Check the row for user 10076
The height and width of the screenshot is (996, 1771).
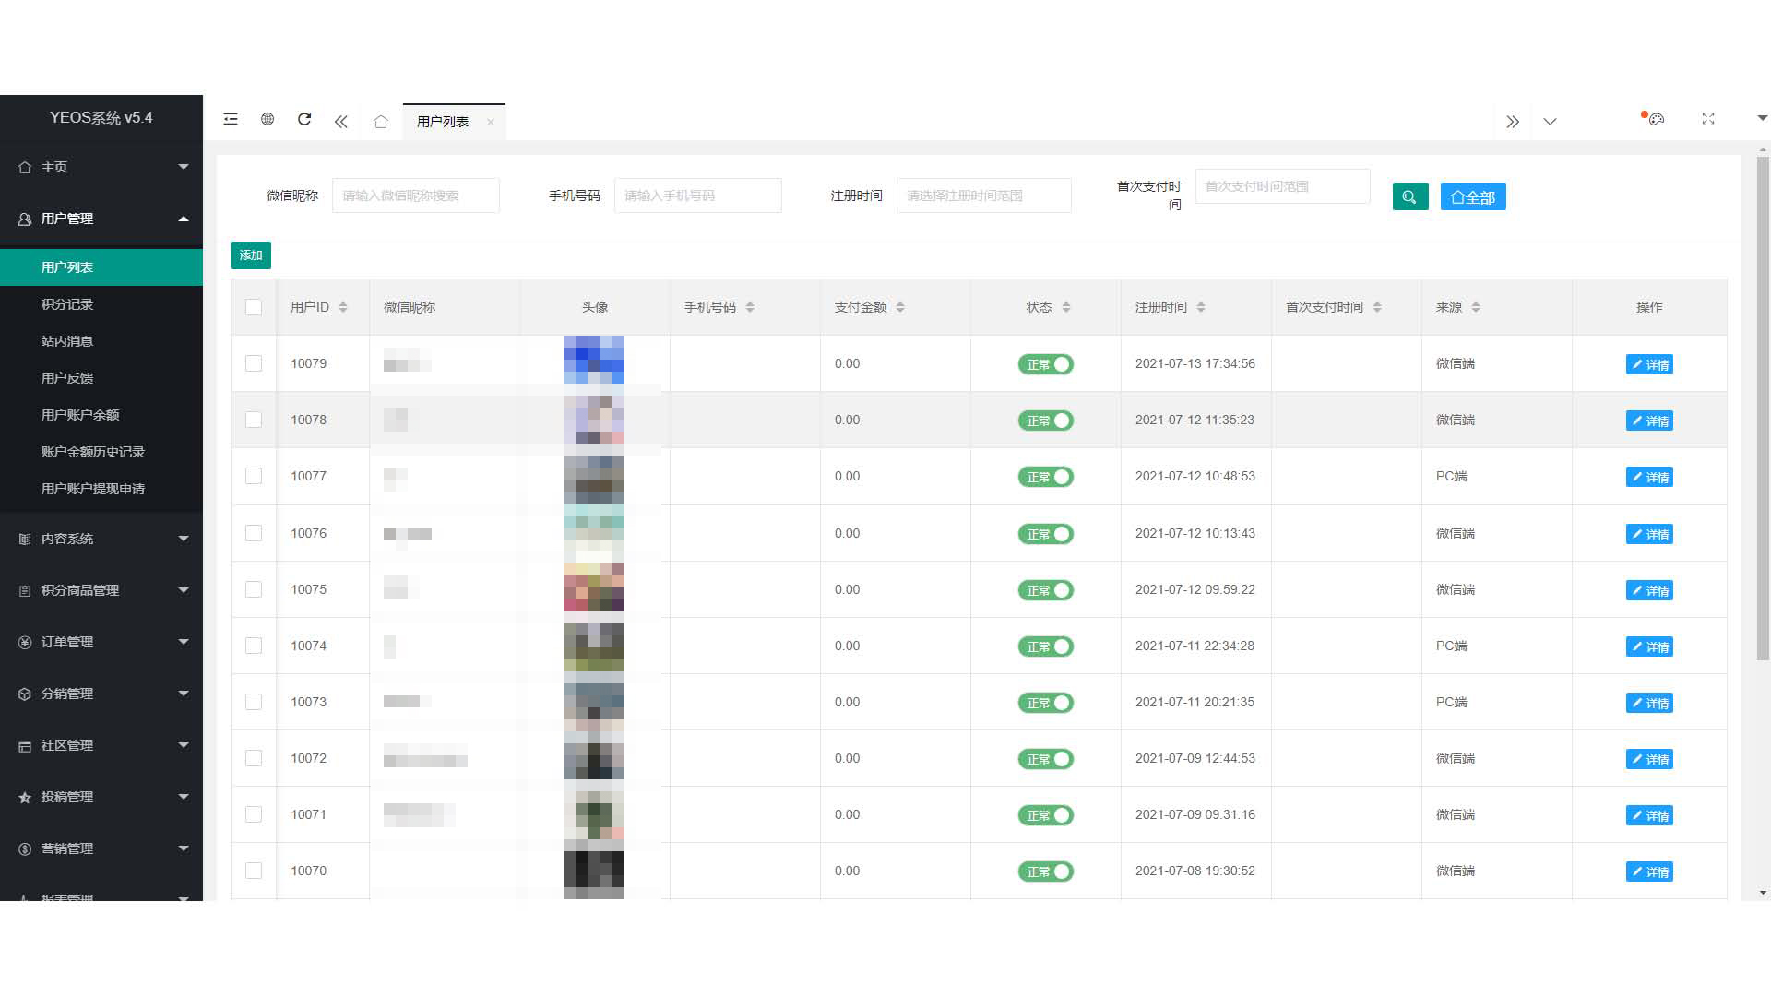(254, 533)
